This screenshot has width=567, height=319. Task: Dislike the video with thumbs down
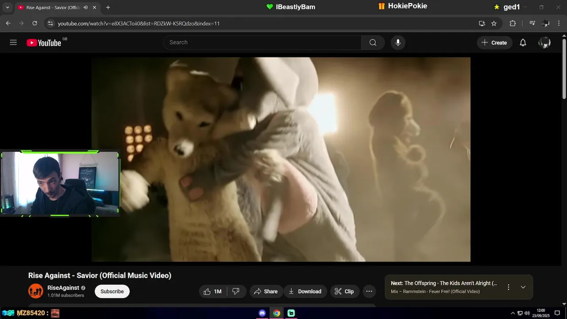[236, 292]
